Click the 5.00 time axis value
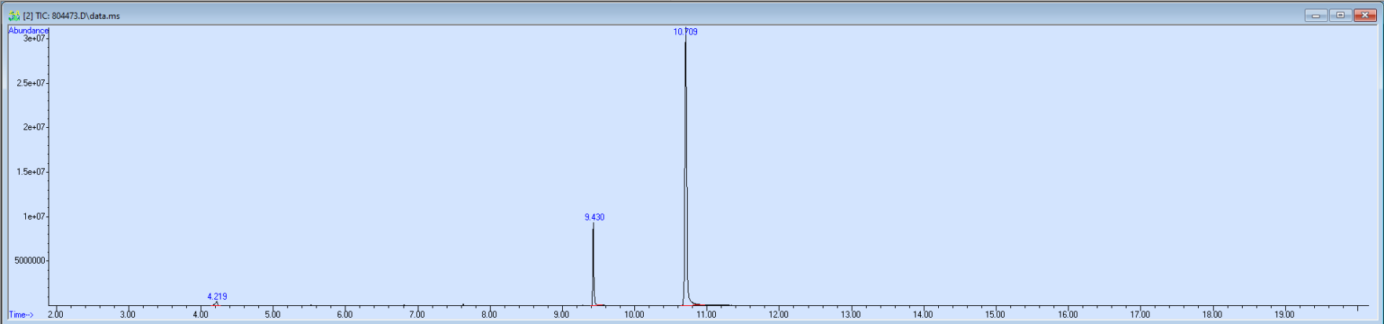The height and width of the screenshot is (324, 1384). (x=272, y=315)
